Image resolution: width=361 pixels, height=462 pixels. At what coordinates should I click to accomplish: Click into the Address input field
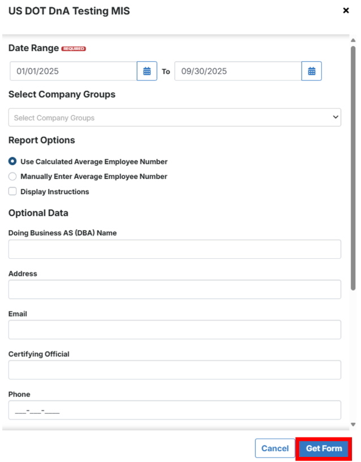pos(175,289)
